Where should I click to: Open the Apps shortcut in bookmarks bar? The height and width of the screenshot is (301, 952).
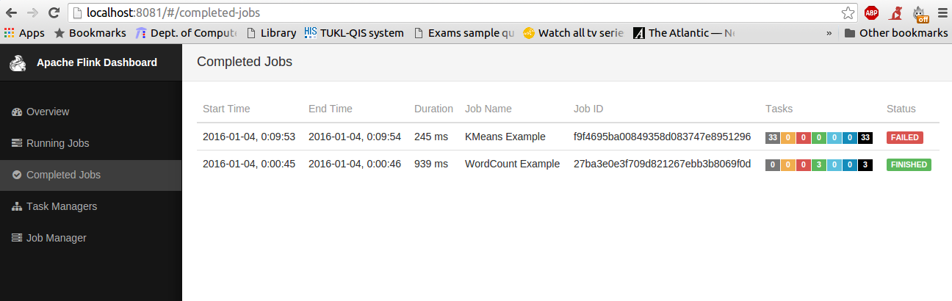click(x=24, y=33)
